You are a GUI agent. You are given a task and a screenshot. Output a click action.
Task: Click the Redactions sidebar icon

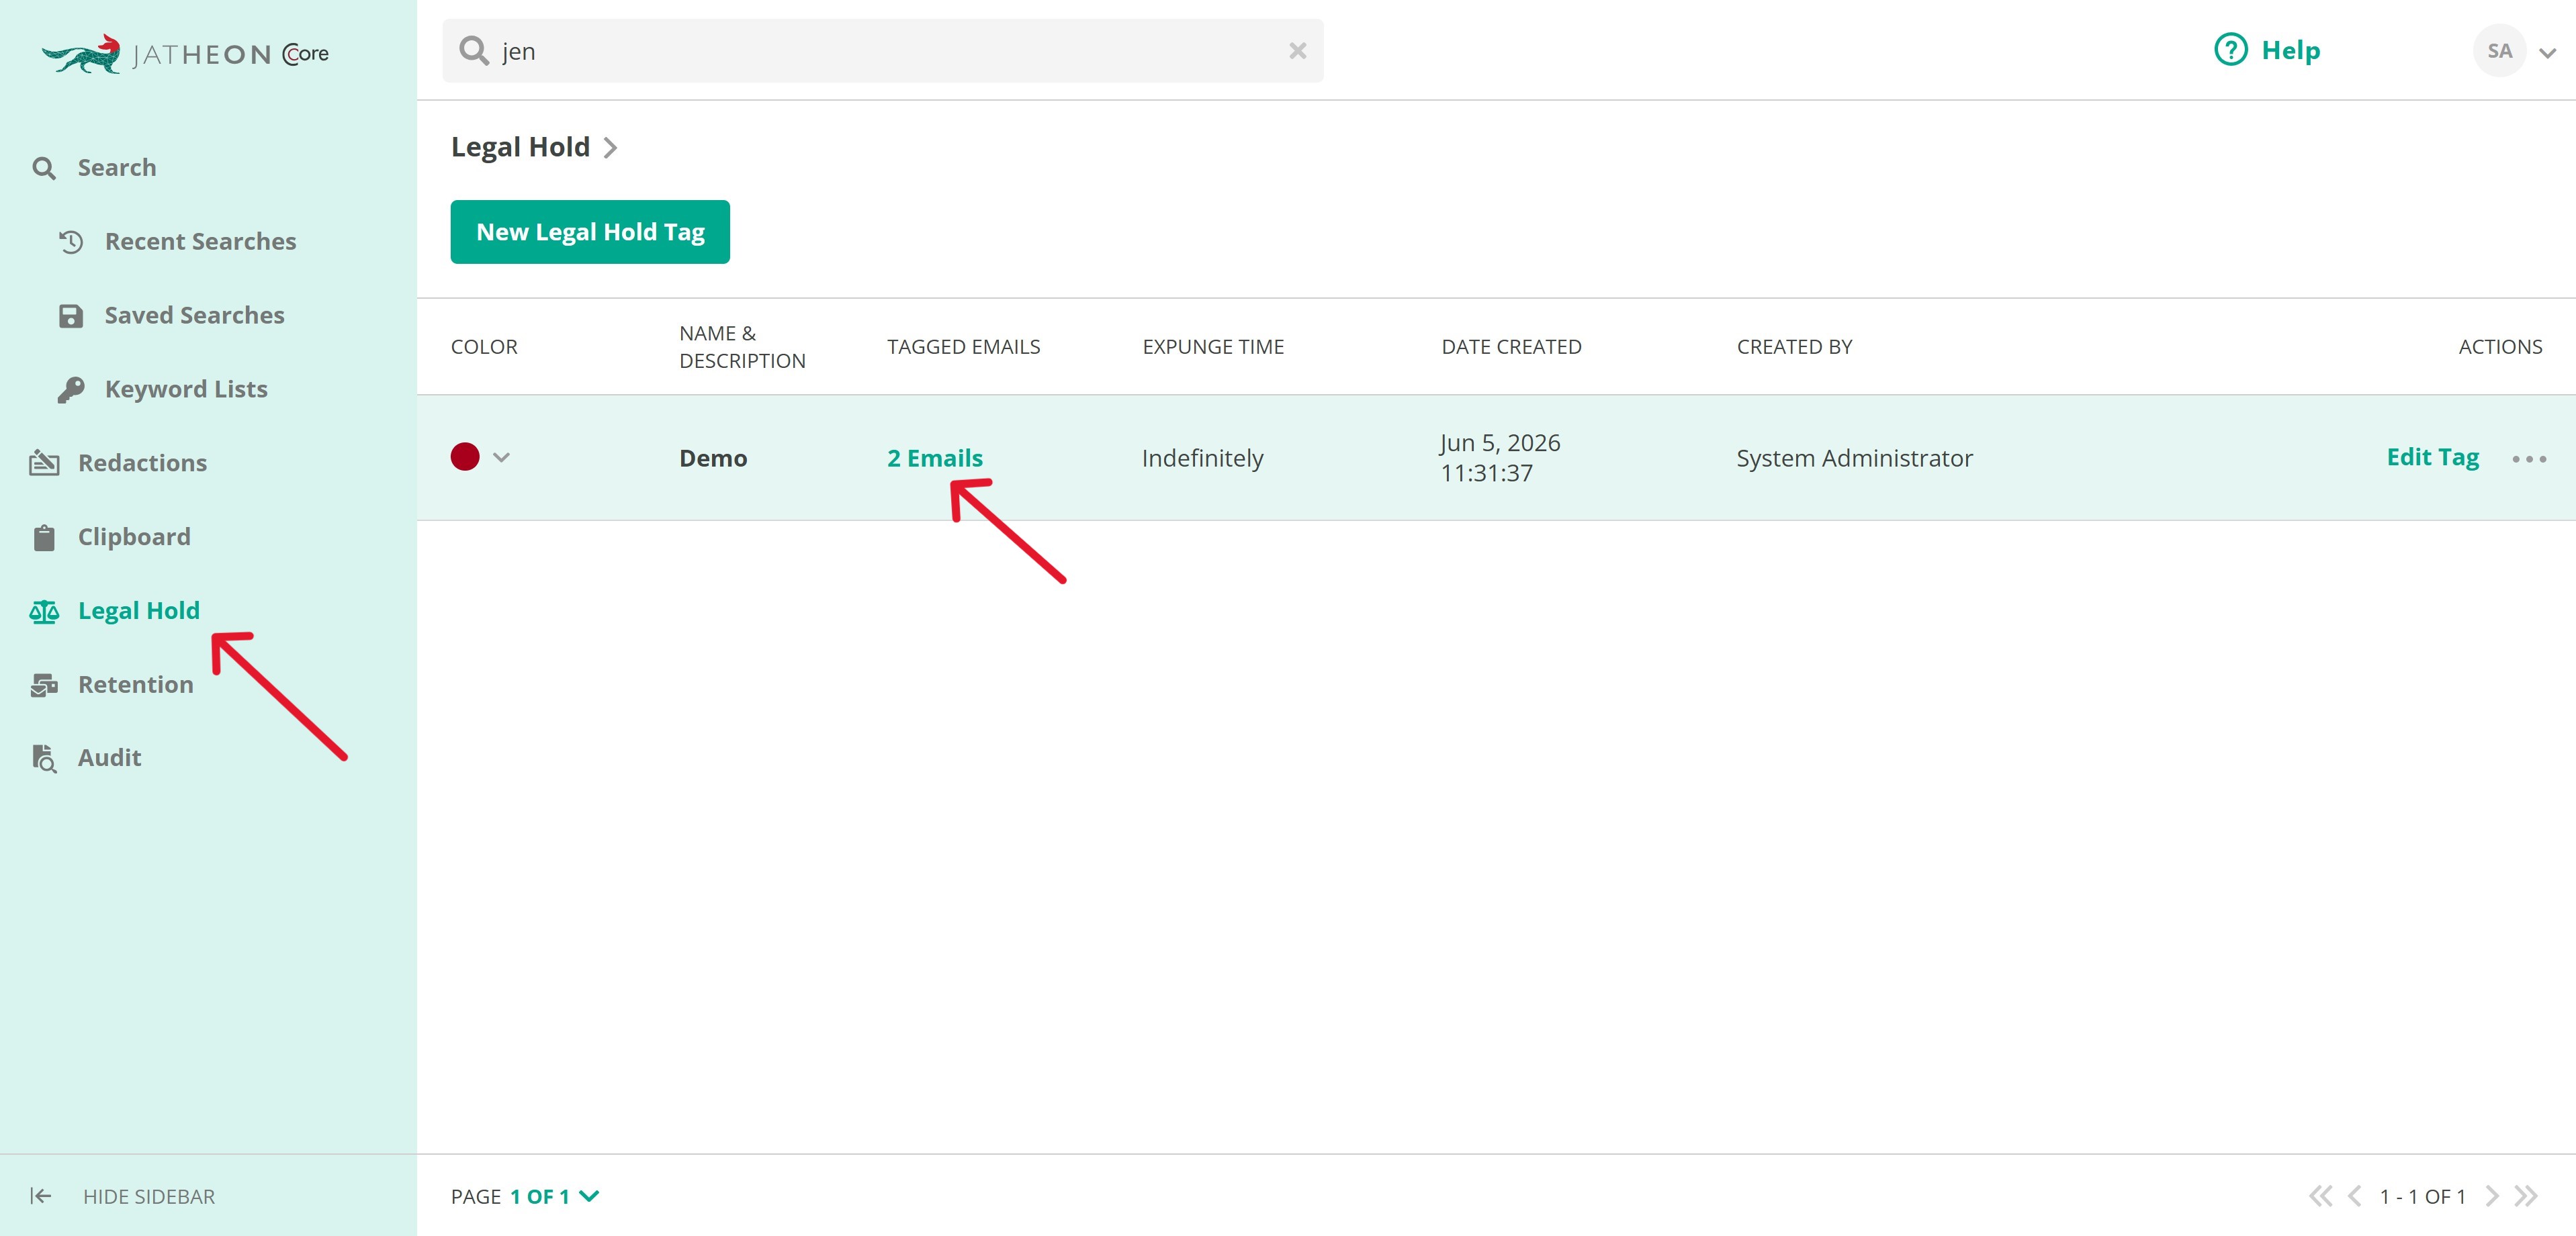(44, 463)
